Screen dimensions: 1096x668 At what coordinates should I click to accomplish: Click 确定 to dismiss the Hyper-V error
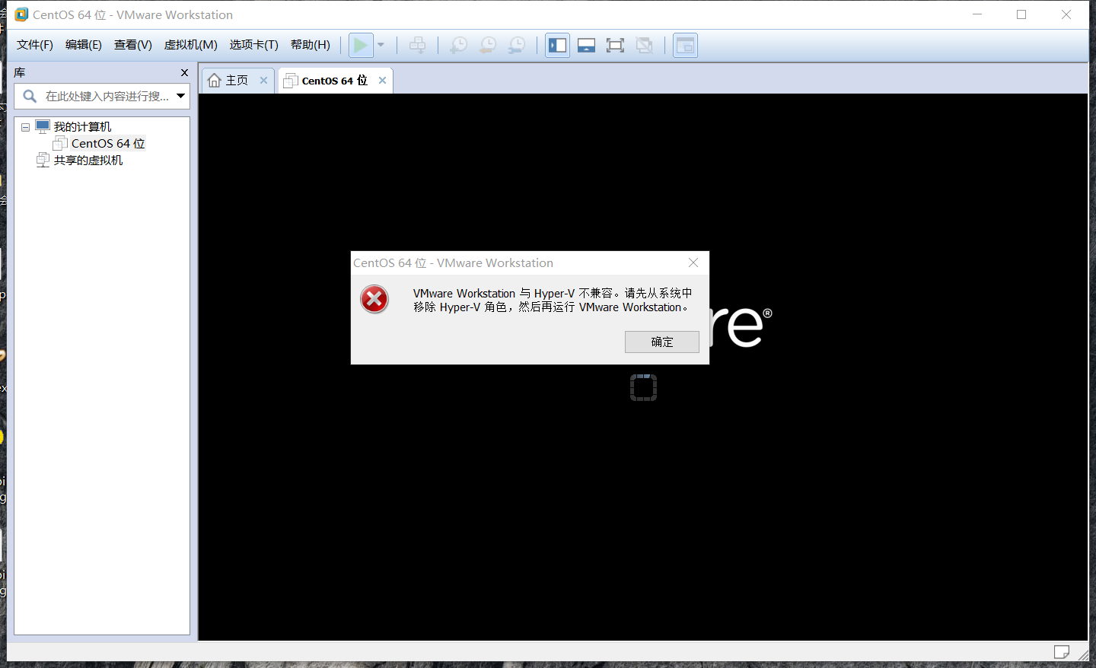click(661, 342)
